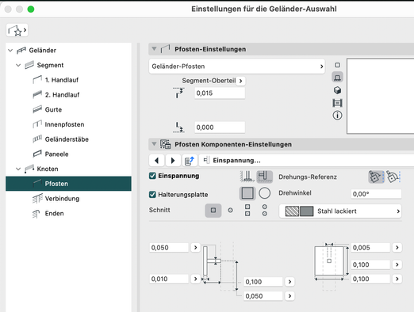Click the post preview area
The width and height of the screenshot is (414, 312).
(381, 96)
